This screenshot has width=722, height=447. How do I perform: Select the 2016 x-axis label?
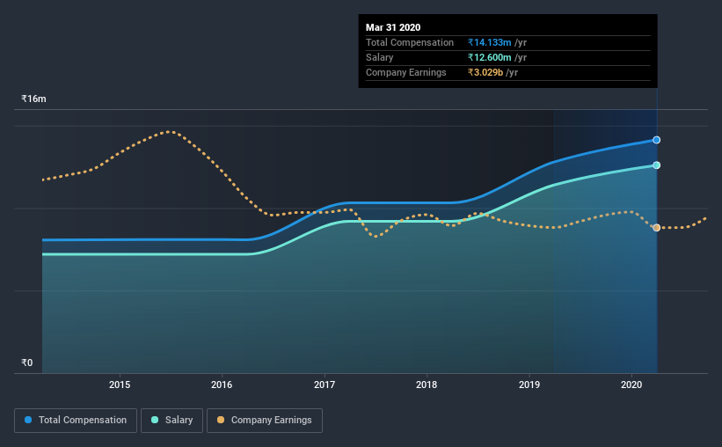point(222,385)
